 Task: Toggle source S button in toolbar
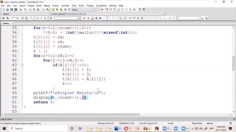[170, 18]
